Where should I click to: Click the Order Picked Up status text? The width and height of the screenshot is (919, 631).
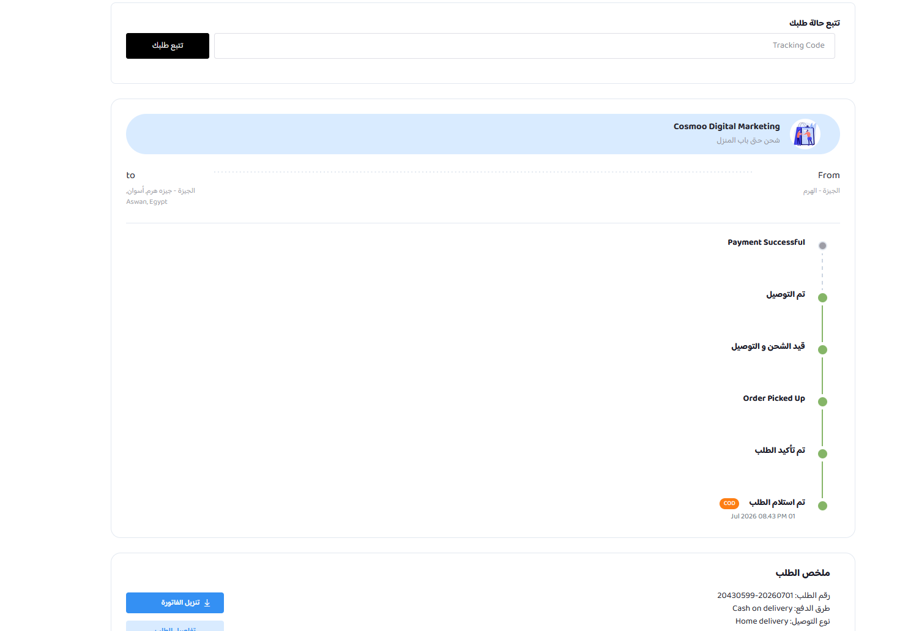pyautogui.click(x=774, y=398)
